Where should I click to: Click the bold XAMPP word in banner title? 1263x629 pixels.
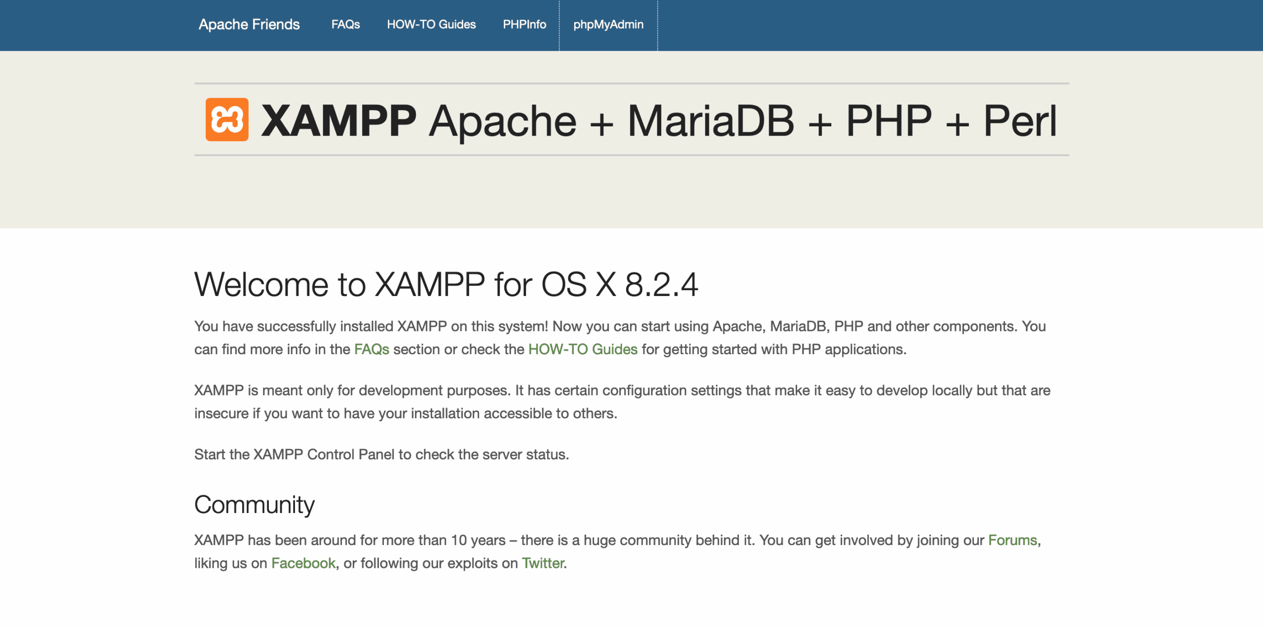tap(339, 121)
